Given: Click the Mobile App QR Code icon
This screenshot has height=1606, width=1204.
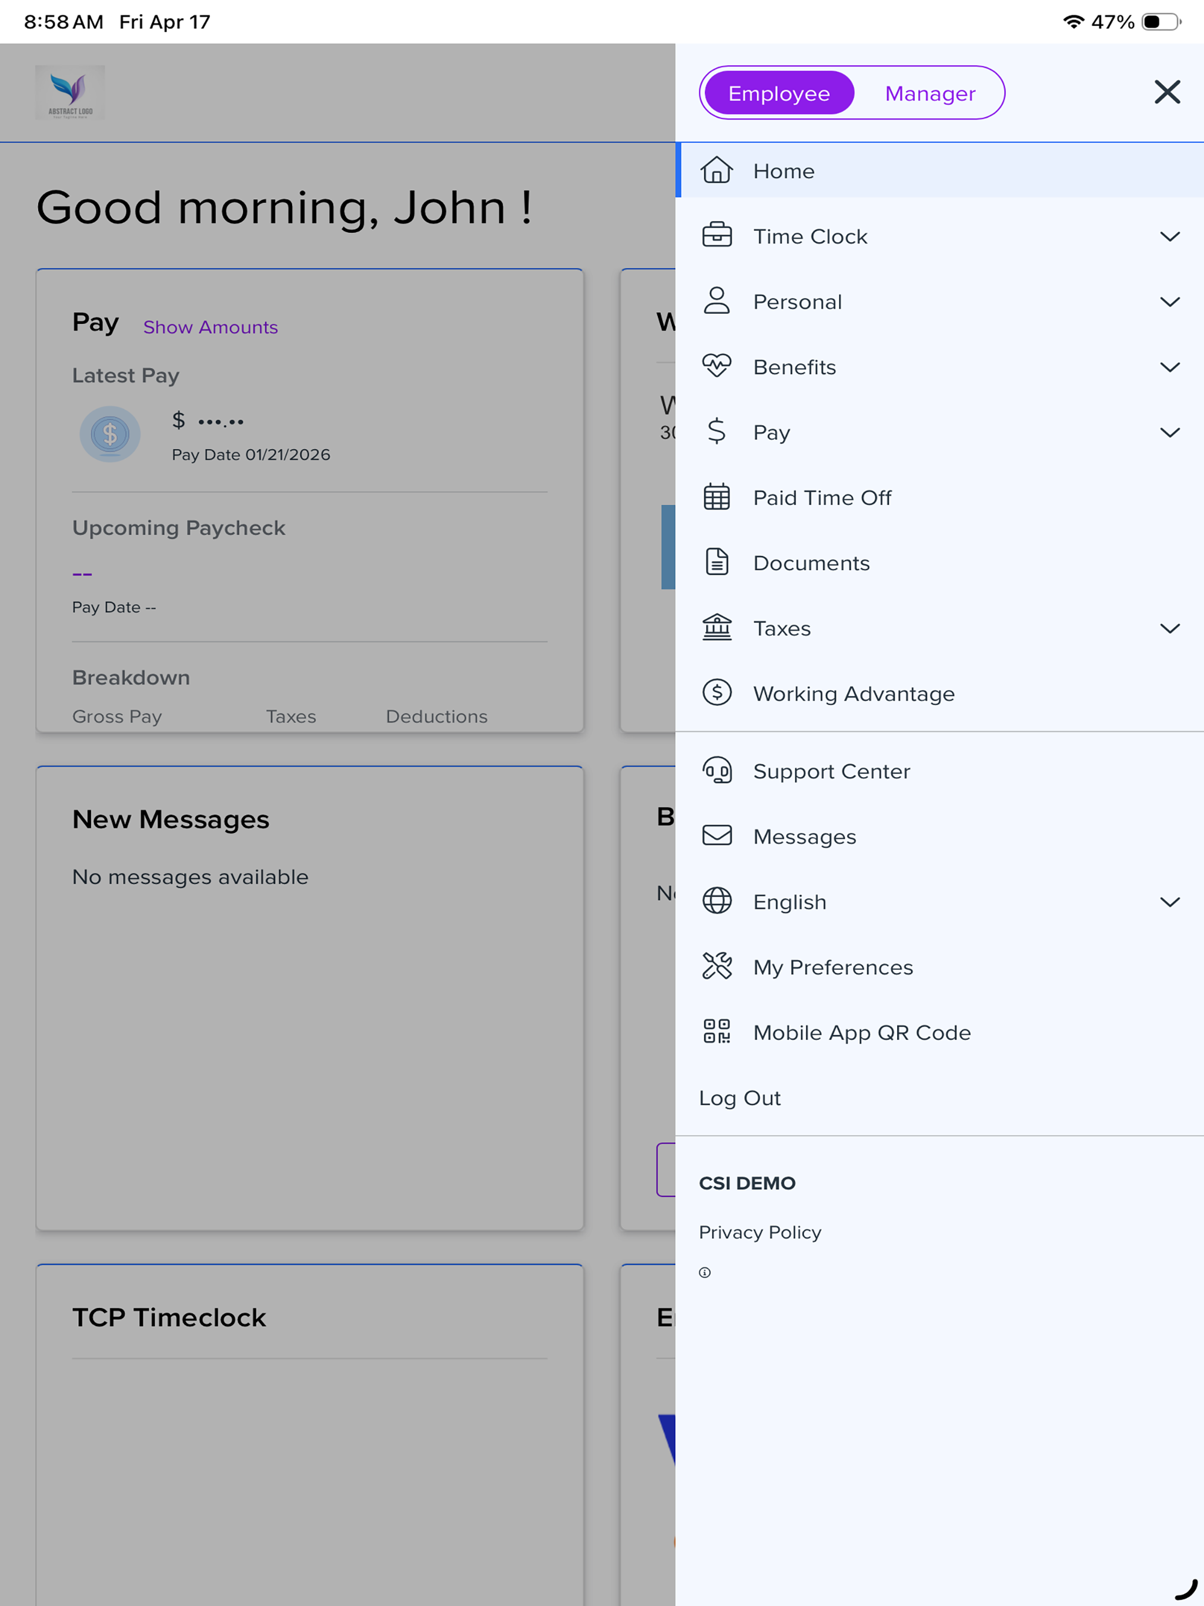Looking at the screenshot, I should (x=716, y=1032).
